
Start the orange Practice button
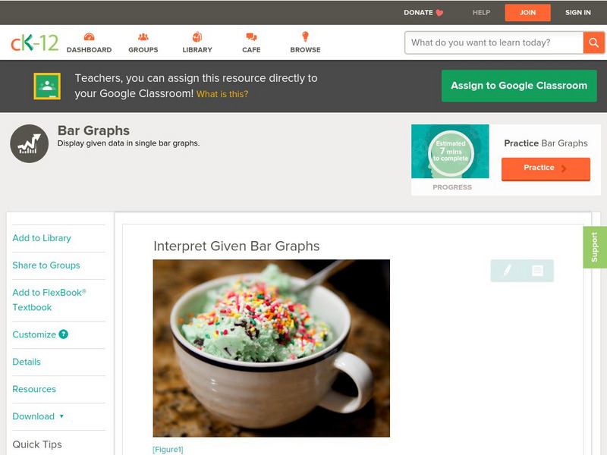(x=546, y=168)
